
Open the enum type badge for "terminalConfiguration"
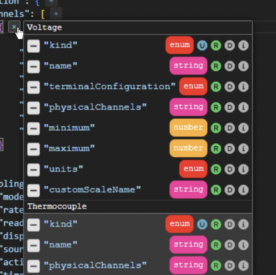[x=193, y=87]
